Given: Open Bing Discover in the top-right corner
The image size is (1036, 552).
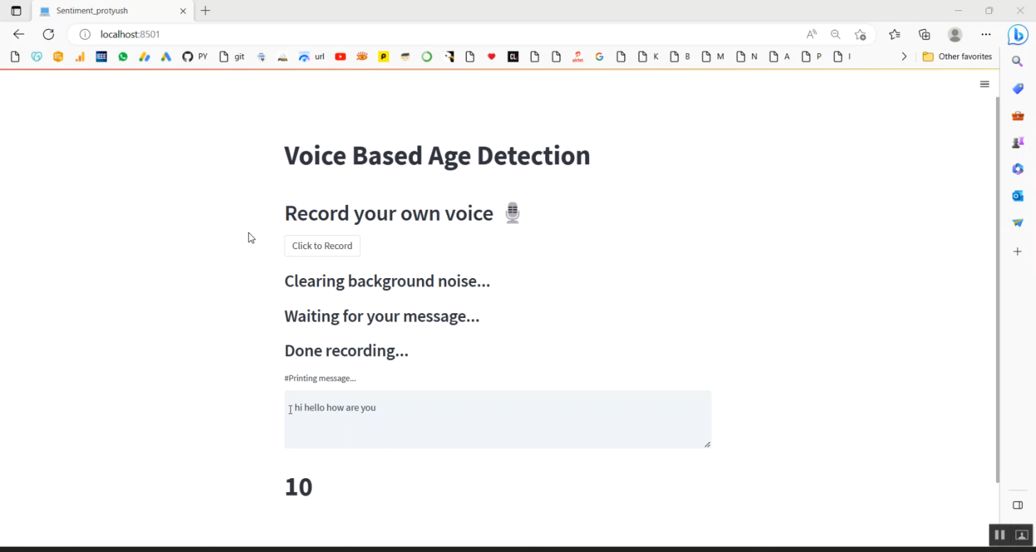Looking at the screenshot, I should 1017,34.
